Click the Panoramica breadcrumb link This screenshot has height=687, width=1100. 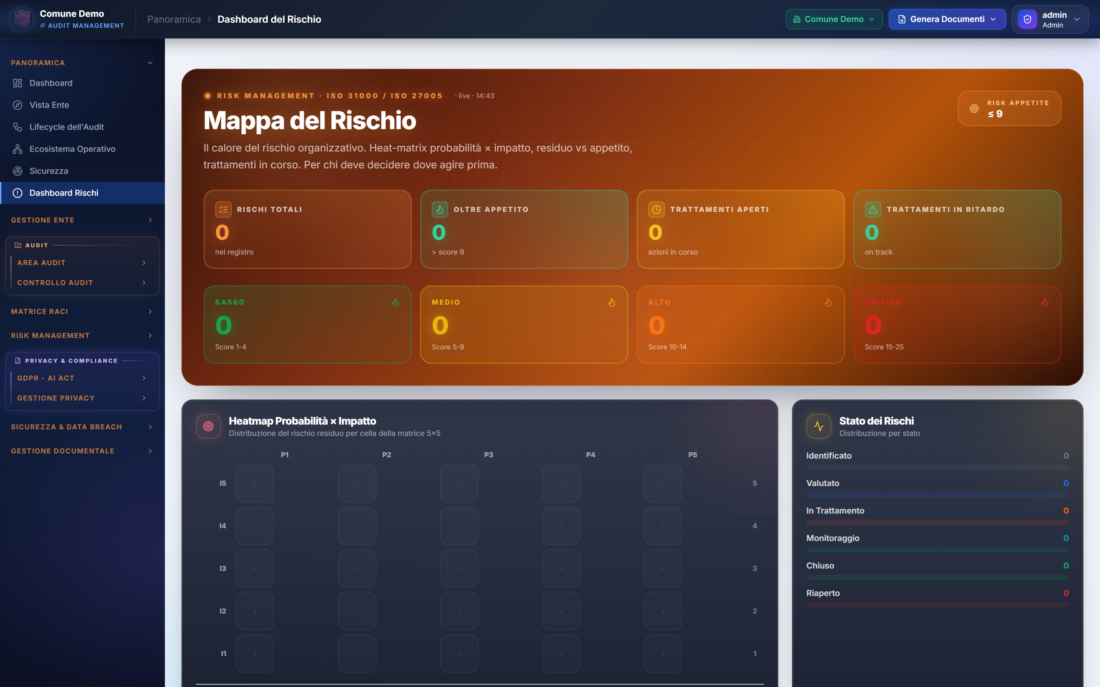[174, 19]
